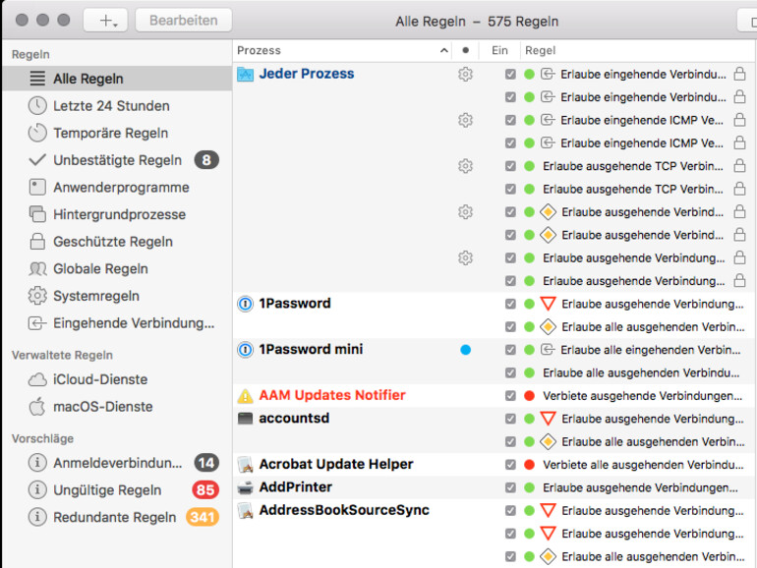Disable the AAM Updates Notifier rule checkbox
The image size is (757, 568).
pos(509,396)
